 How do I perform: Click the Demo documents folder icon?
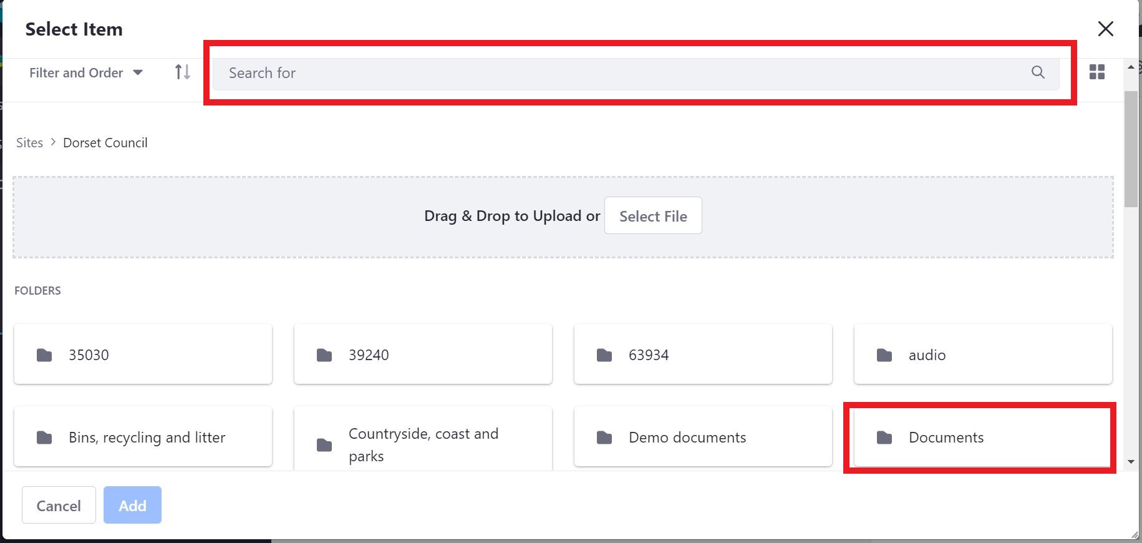click(x=604, y=438)
